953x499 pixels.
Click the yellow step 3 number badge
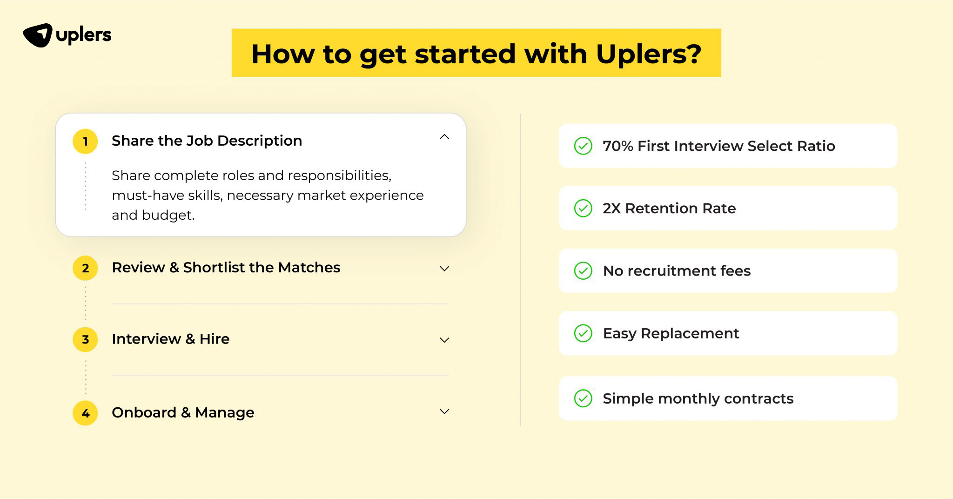coord(85,339)
